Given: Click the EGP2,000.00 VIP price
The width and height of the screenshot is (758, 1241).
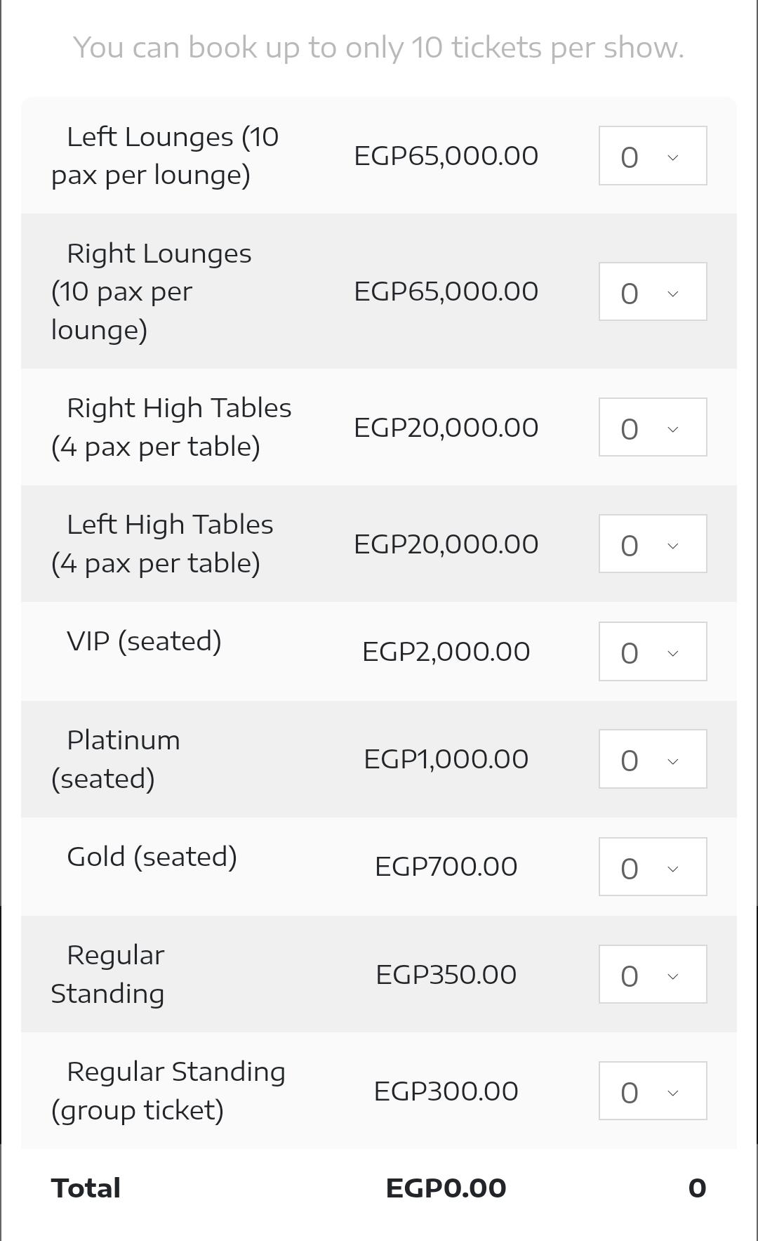Looking at the screenshot, I should 446,652.
